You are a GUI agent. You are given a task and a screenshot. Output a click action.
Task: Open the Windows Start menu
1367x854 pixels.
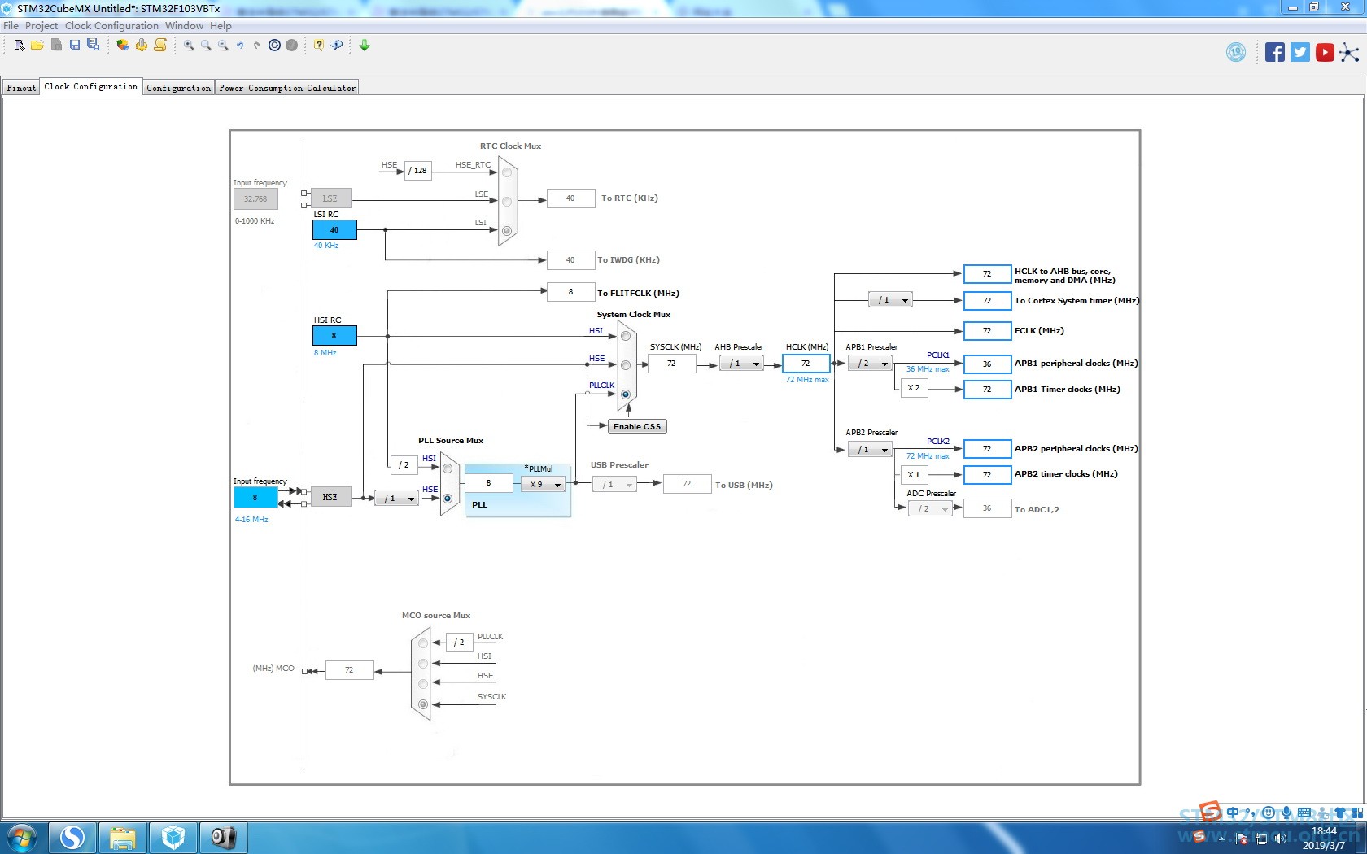pos(22,837)
